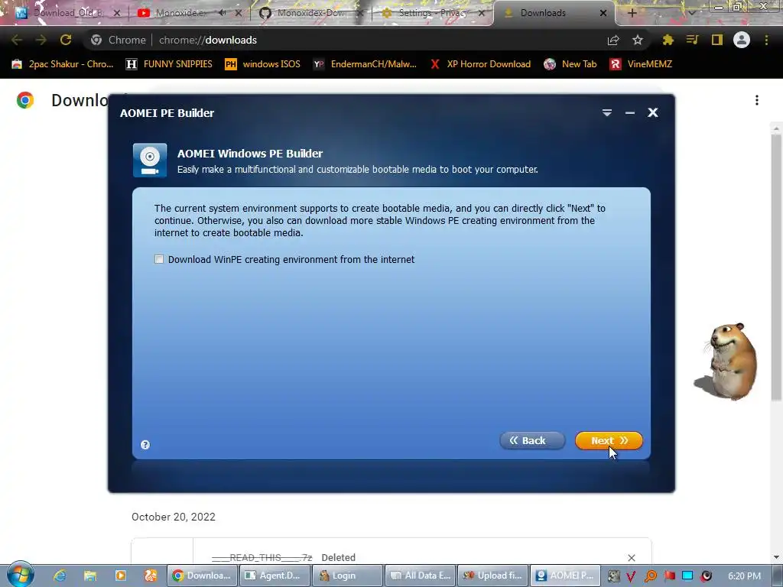
Task: Open New Tab bookmark
Action: coord(570,64)
